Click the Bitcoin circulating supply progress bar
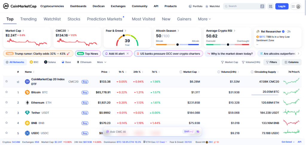The width and height of the screenshot is (306, 145). (x=265, y=95)
